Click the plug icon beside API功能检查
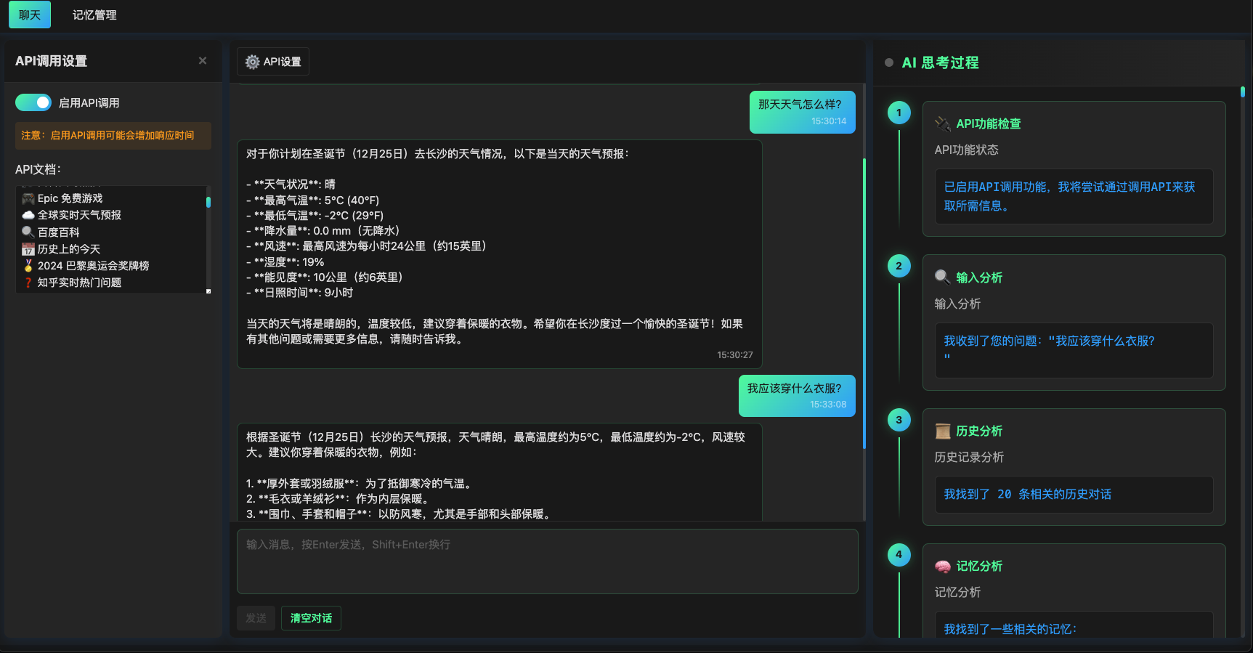 pos(943,123)
